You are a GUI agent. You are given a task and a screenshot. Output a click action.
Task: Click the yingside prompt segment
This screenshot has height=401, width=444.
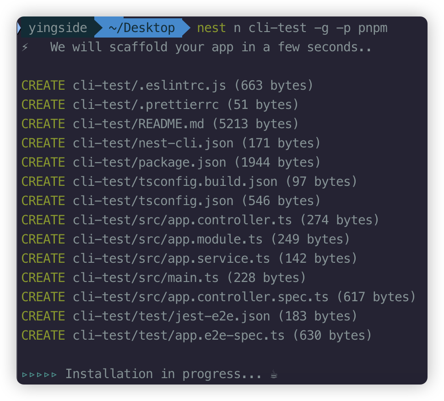[x=58, y=28]
